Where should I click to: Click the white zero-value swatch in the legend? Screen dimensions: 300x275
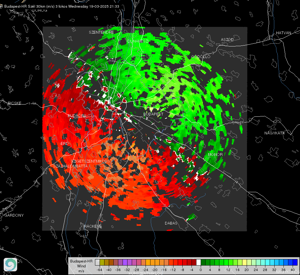tap(199, 262)
